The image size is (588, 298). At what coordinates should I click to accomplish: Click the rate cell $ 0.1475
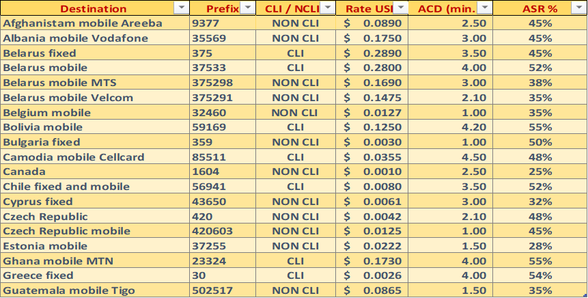point(372,98)
